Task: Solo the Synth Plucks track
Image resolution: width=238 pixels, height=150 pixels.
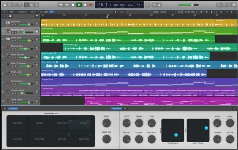Action: click(15, 102)
